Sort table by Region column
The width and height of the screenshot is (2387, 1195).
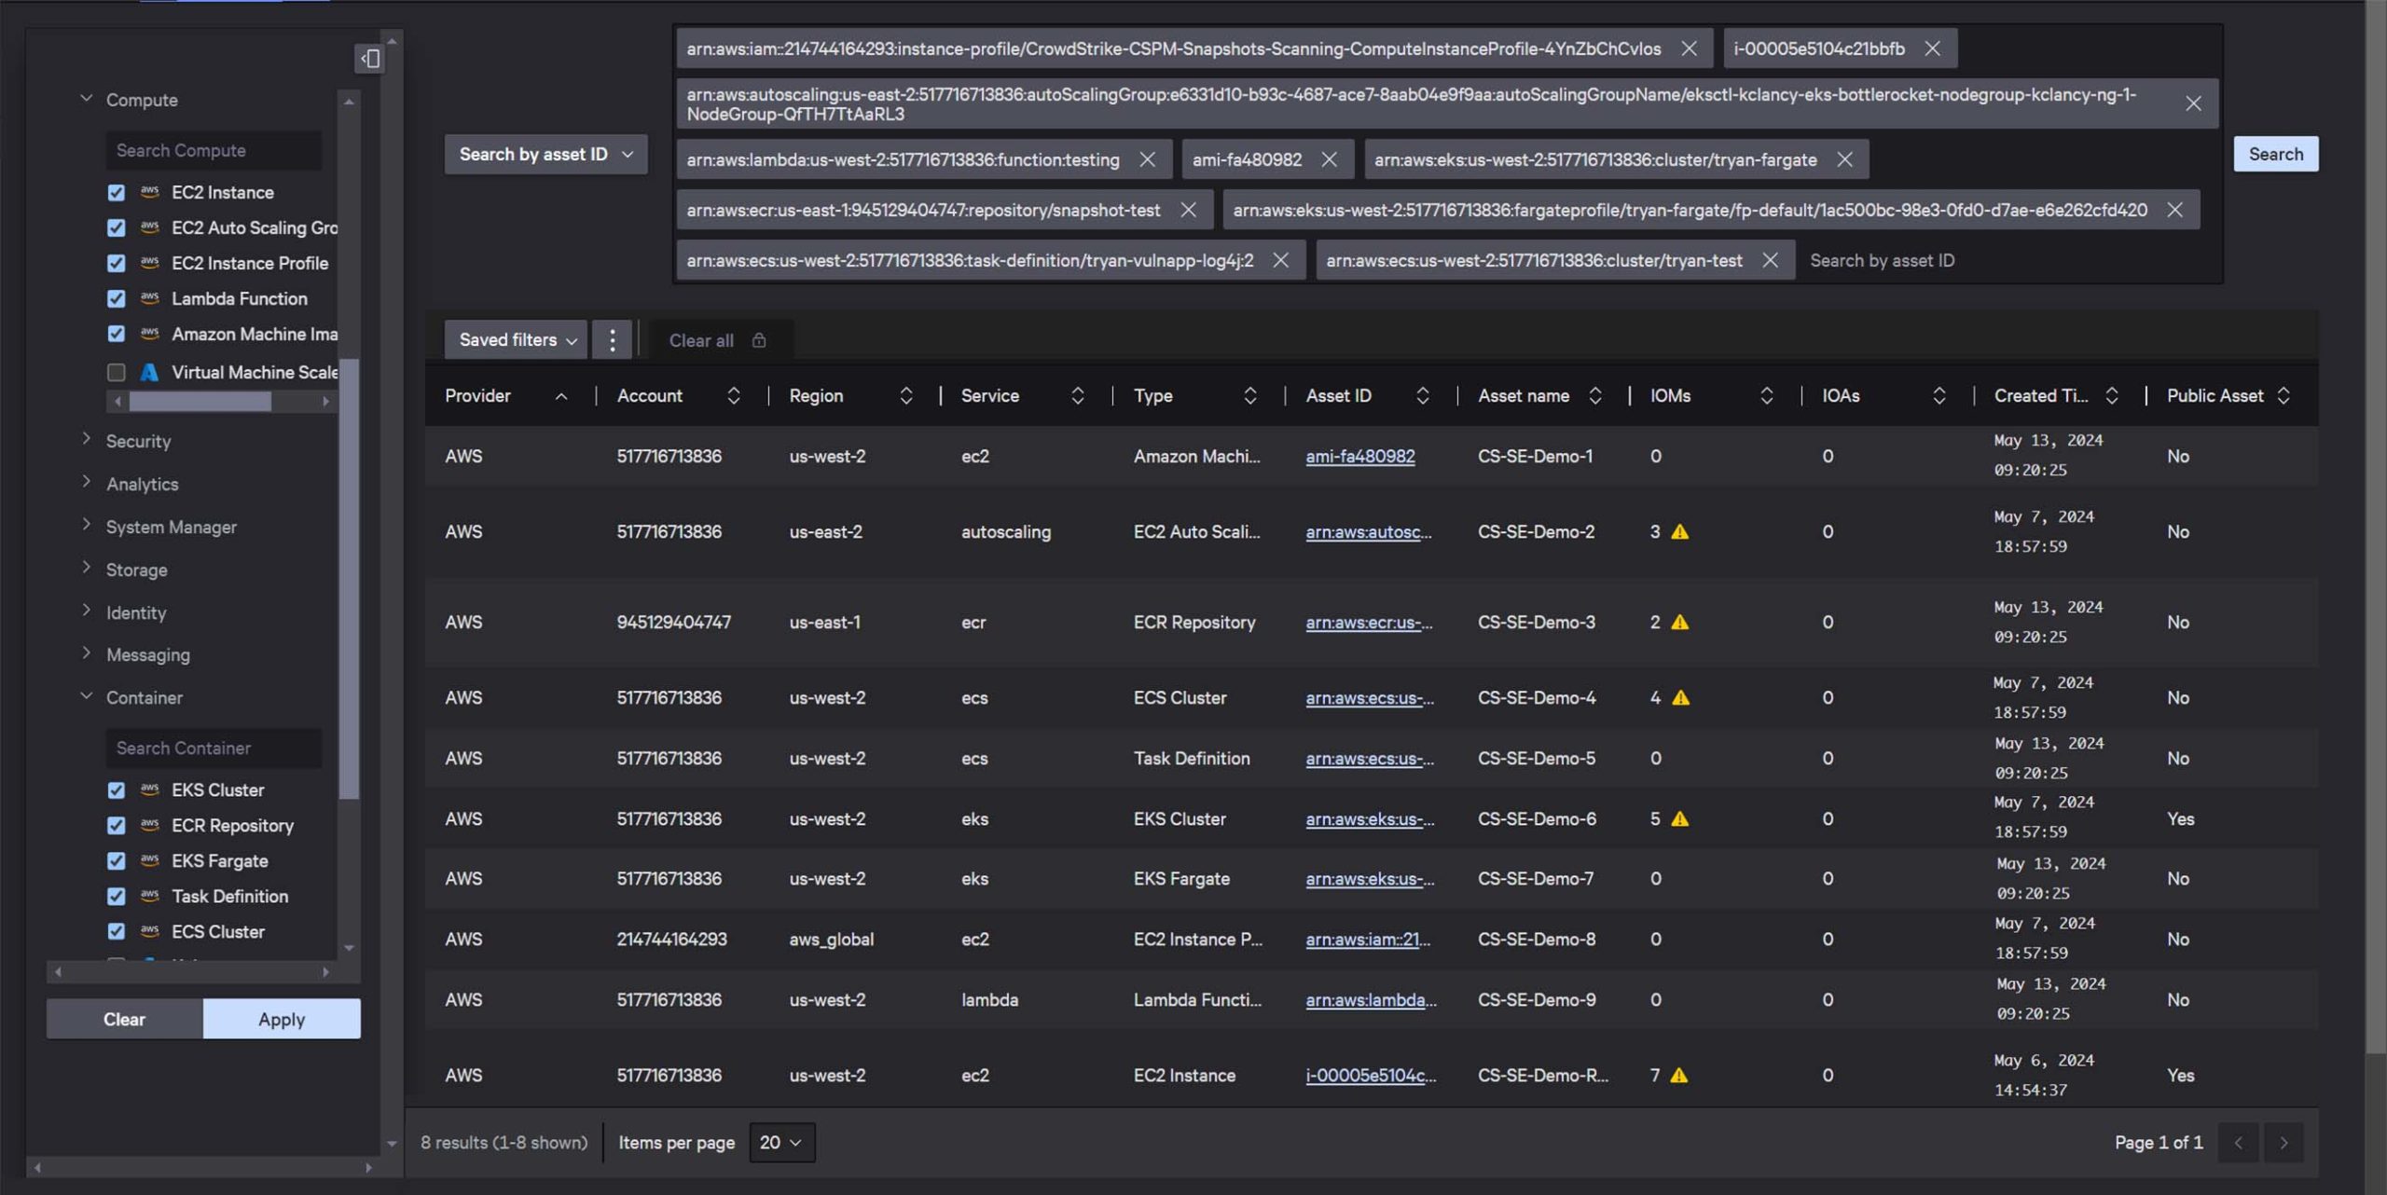pos(905,396)
